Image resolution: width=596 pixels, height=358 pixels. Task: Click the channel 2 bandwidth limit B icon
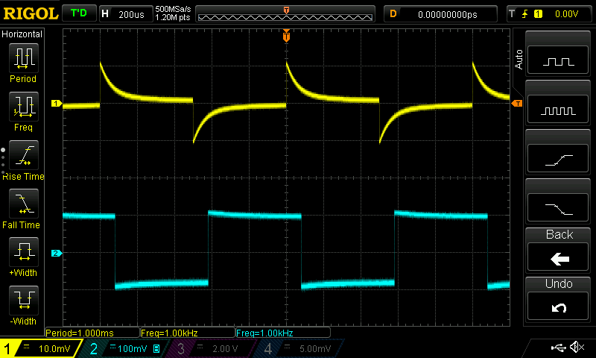coord(156,348)
